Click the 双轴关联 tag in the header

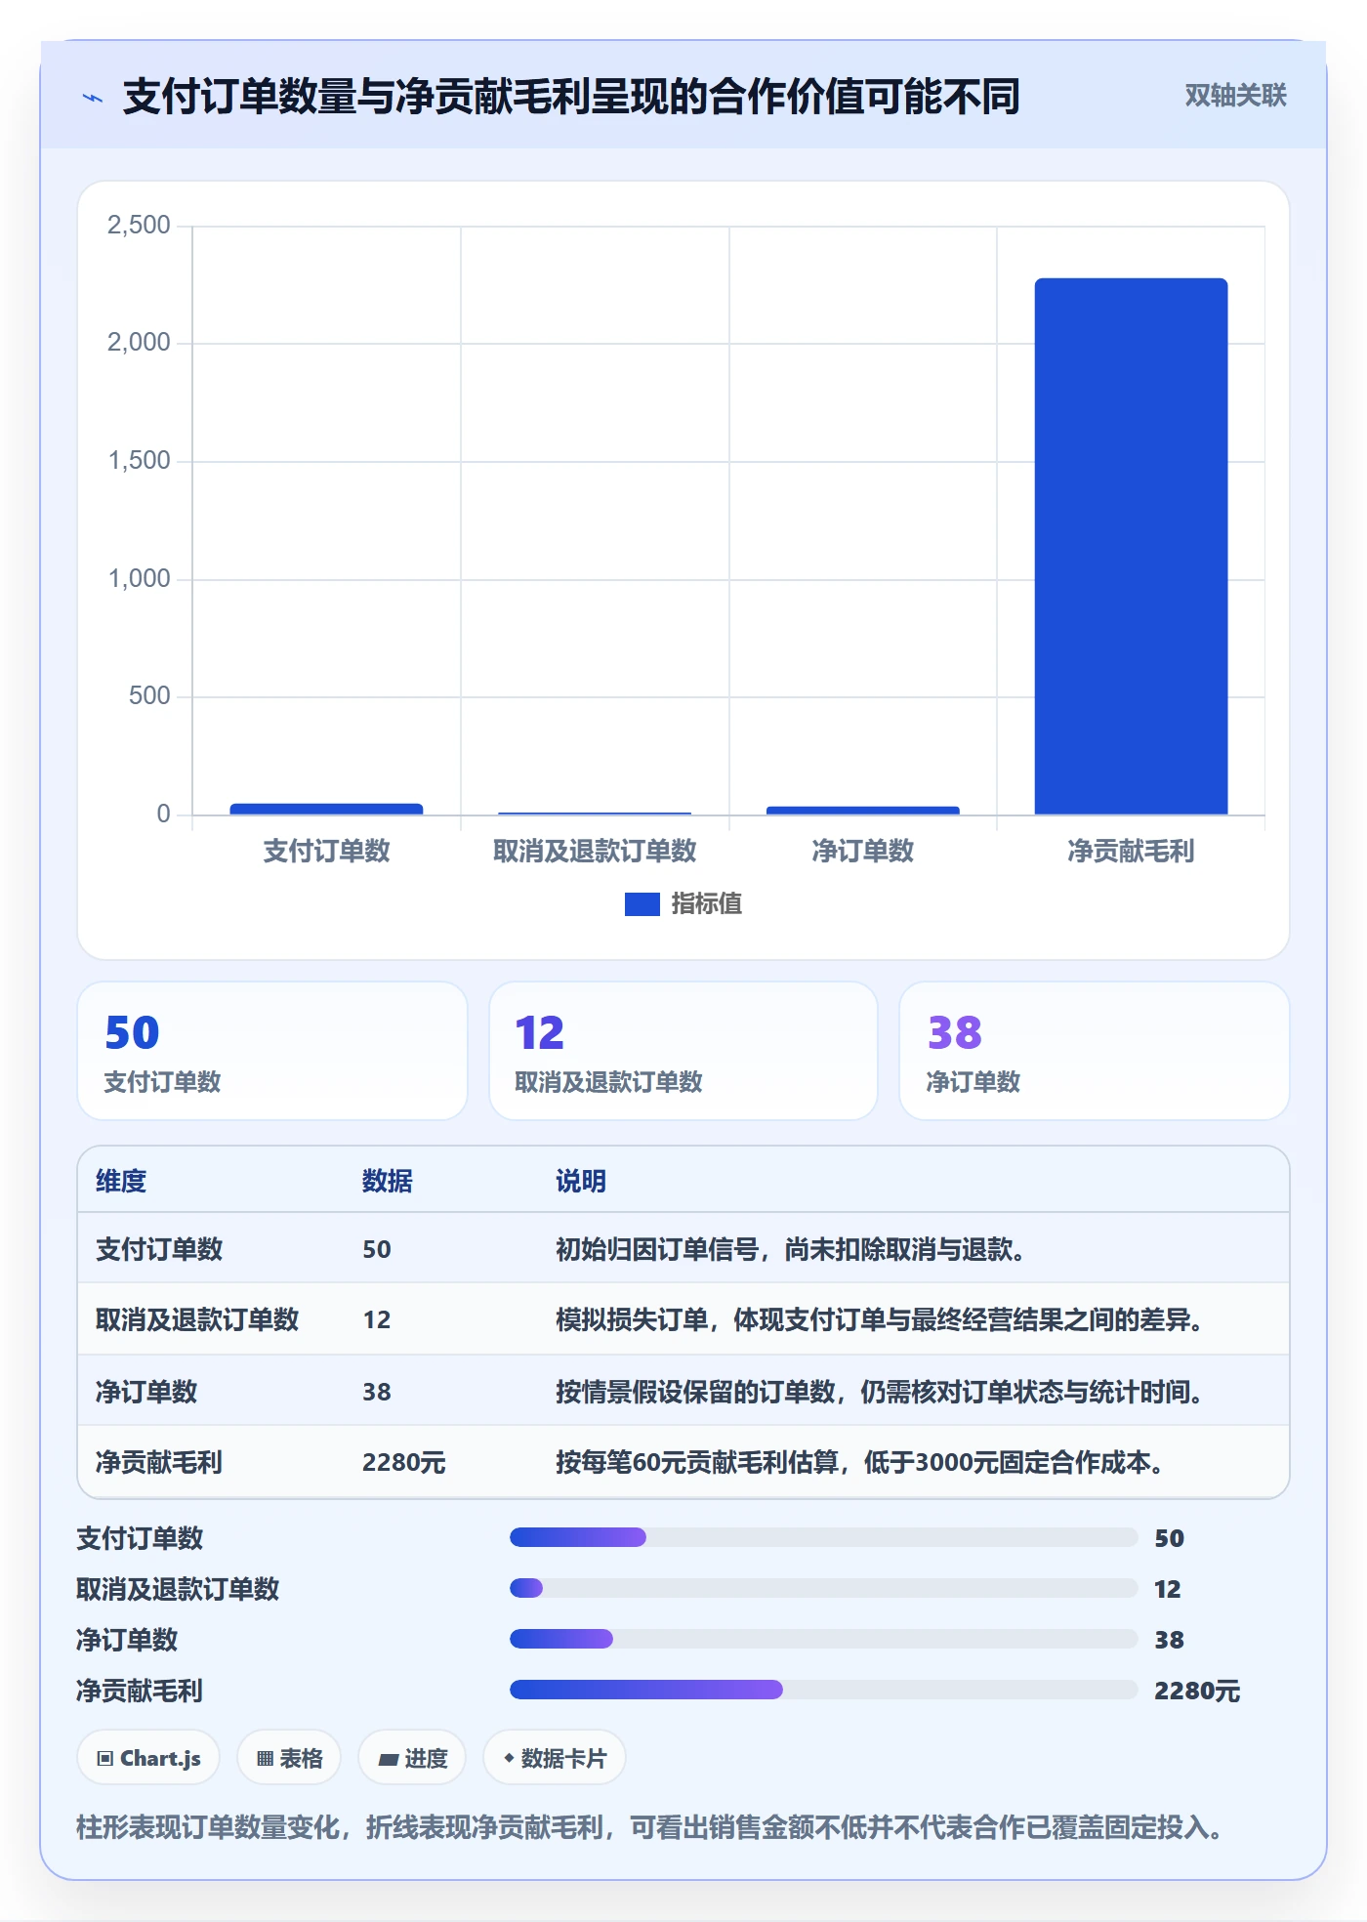point(1235,96)
